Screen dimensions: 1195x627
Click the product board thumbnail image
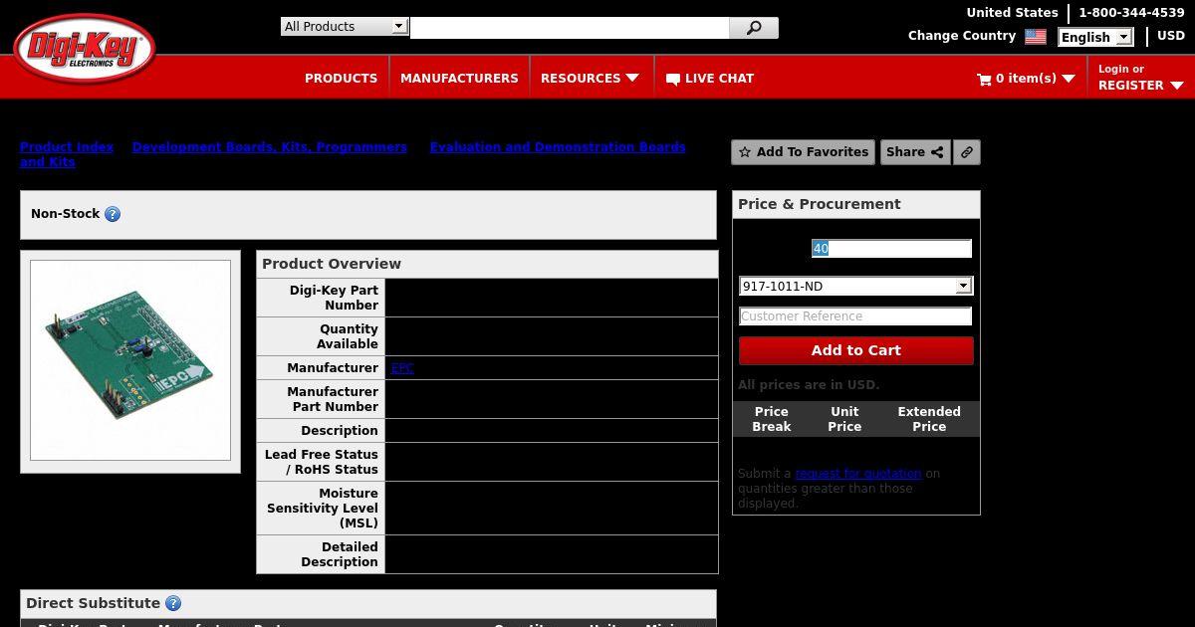(130, 360)
